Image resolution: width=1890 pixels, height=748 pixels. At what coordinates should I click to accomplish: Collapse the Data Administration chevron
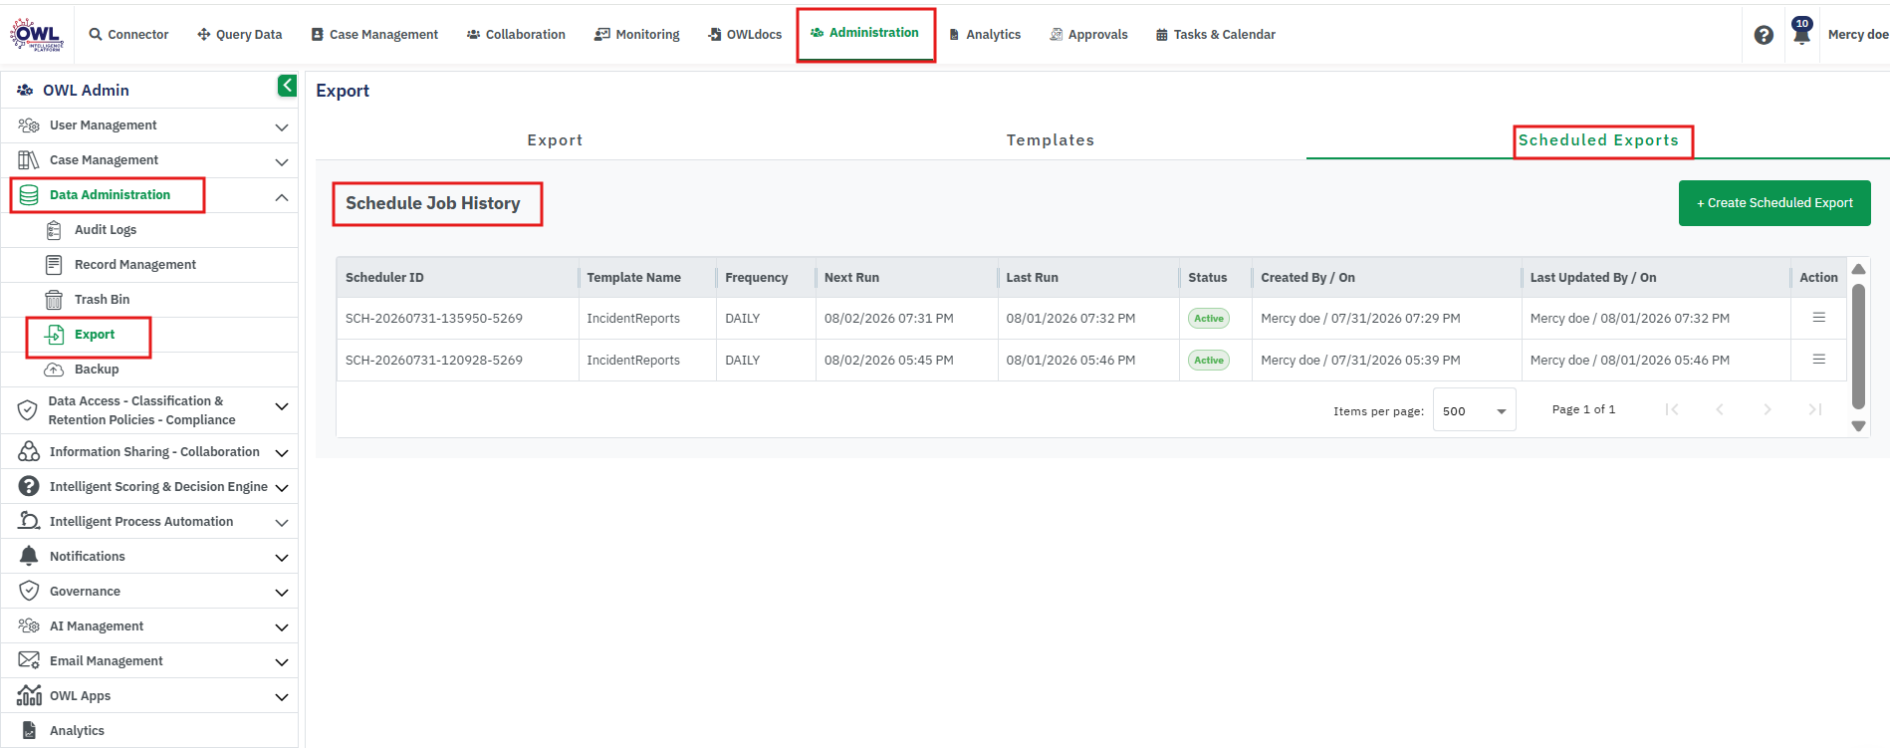[x=282, y=197]
